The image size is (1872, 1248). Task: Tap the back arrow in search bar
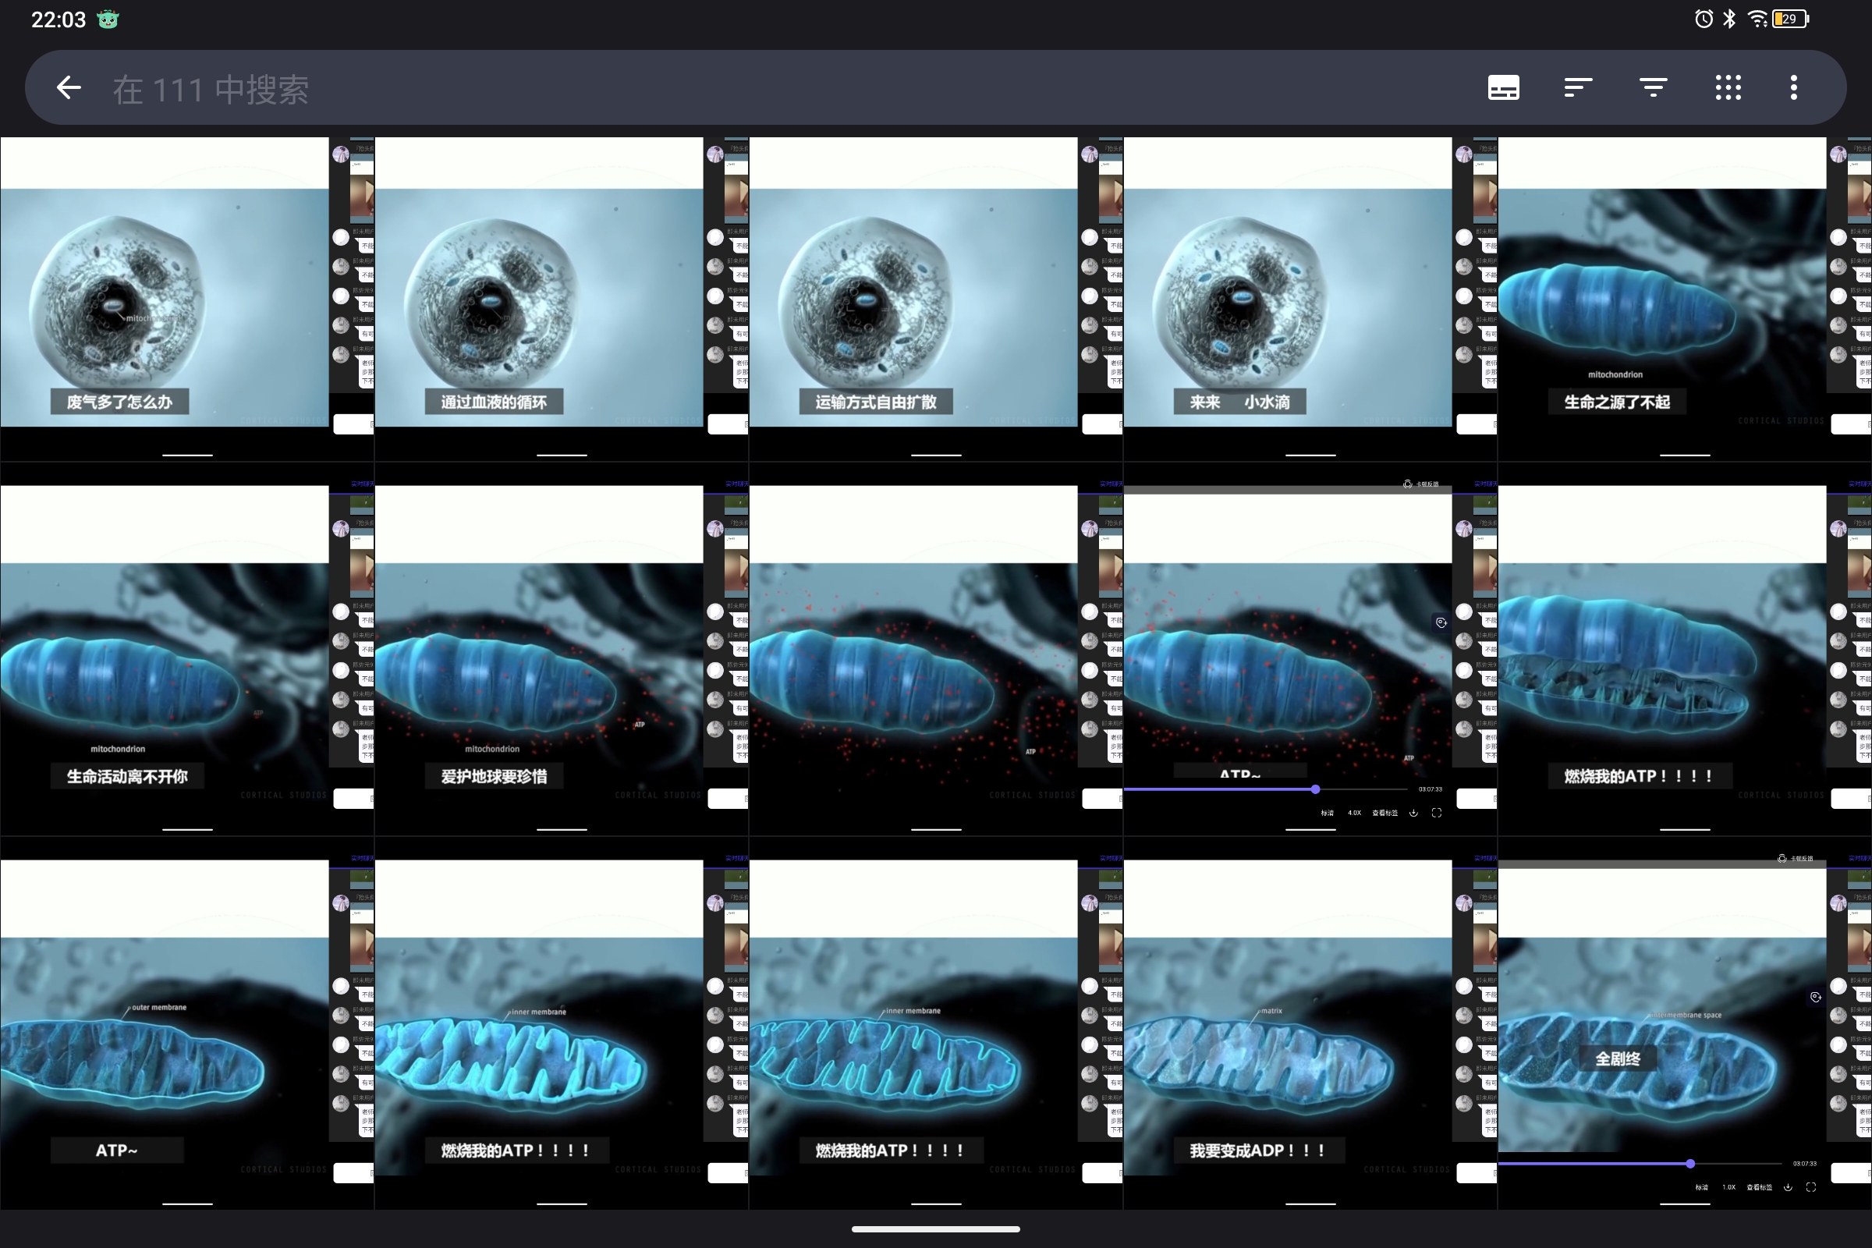tap(69, 87)
